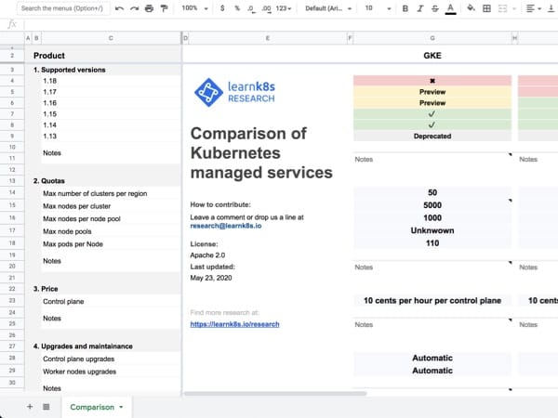Click the function fx icon
This screenshot has width=558, height=418.
12,24
